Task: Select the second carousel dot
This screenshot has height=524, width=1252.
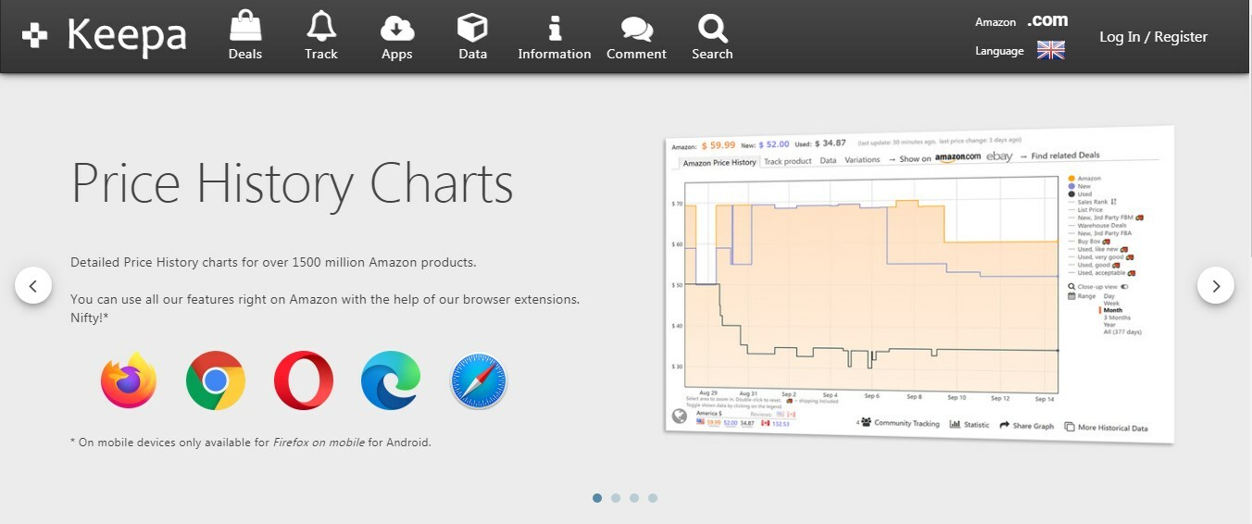Action: tap(616, 498)
